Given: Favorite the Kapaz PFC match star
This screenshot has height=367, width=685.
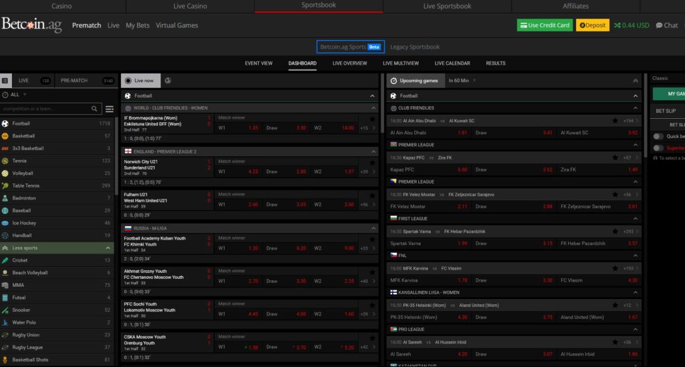Looking at the screenshot, I should tap(615, 157).
